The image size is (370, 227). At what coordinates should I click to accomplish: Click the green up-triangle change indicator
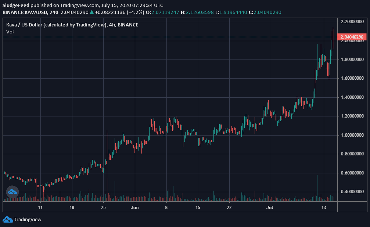point(91,12)
